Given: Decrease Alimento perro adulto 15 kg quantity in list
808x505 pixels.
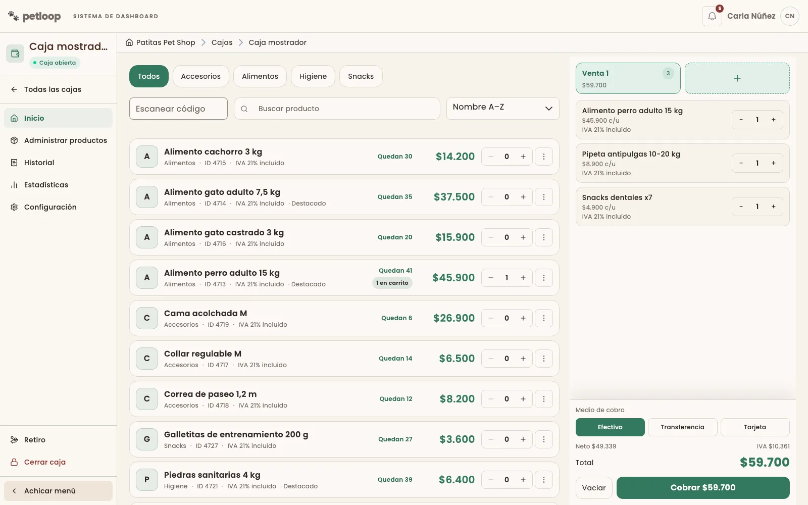Looking at the screenshot, I should click(x=490, y=278).
